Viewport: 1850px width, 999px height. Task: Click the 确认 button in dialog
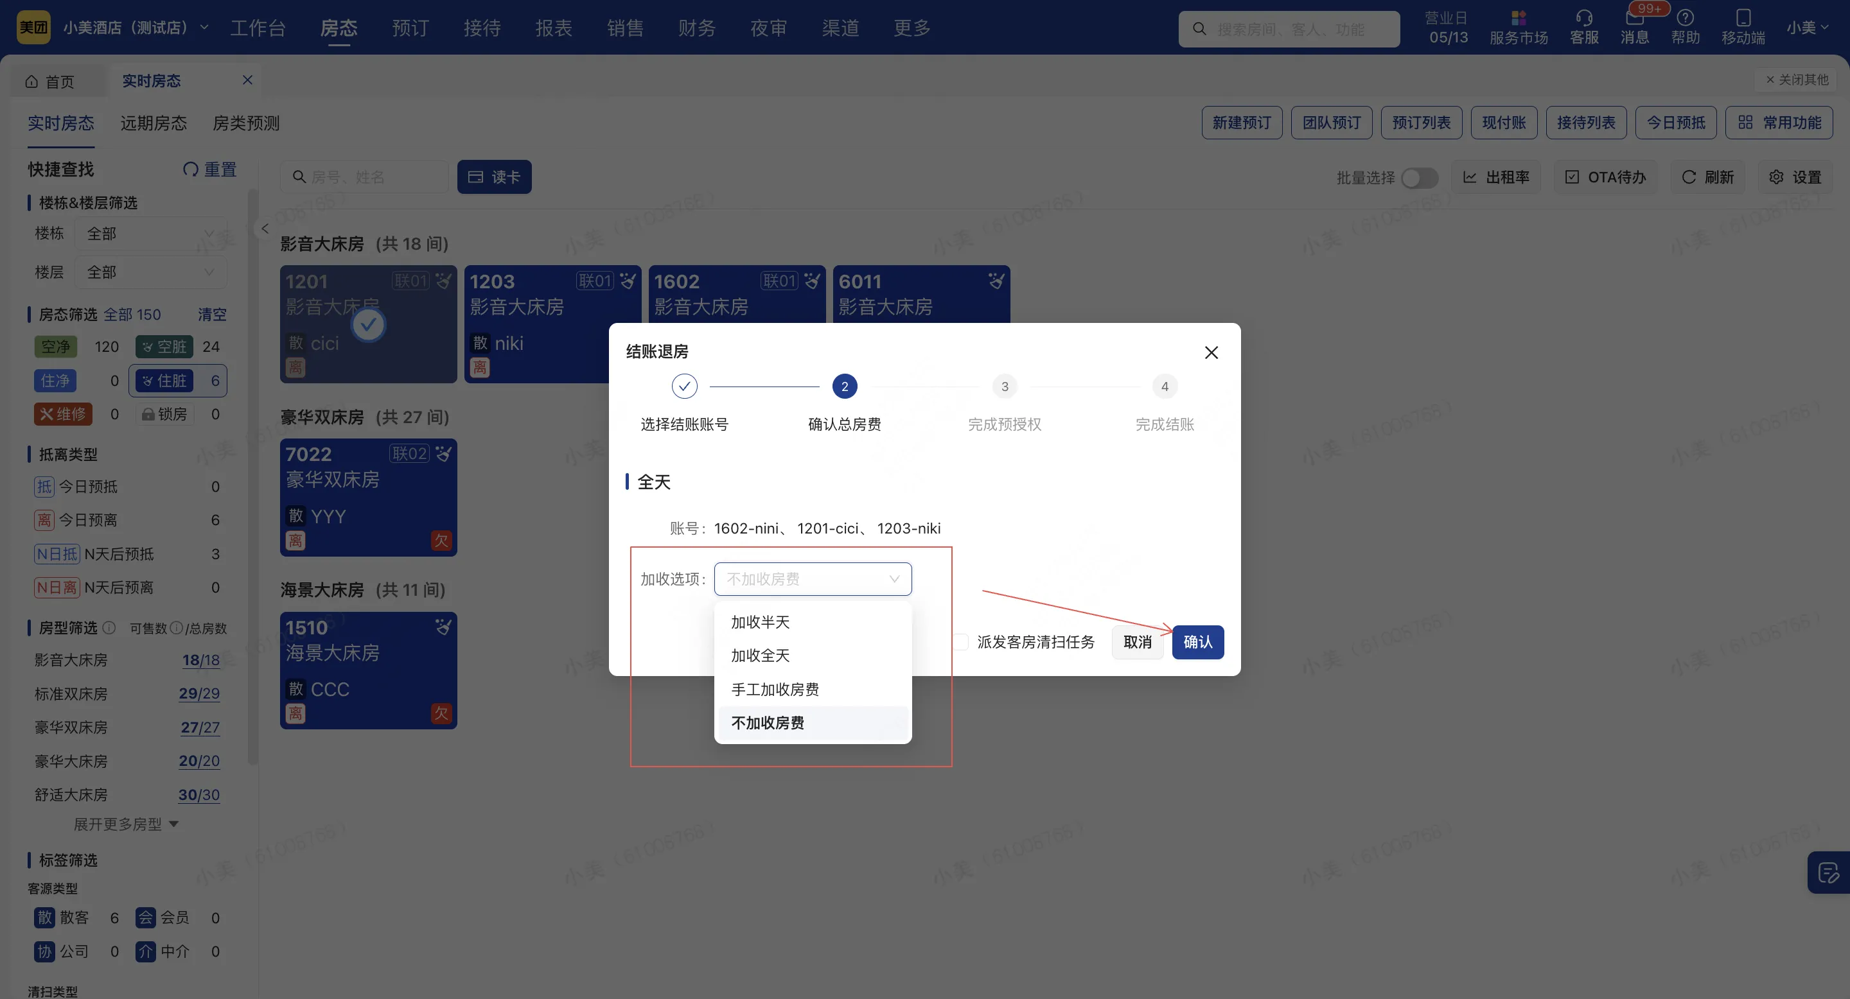pyautogui.click(x=1197, y=641)
